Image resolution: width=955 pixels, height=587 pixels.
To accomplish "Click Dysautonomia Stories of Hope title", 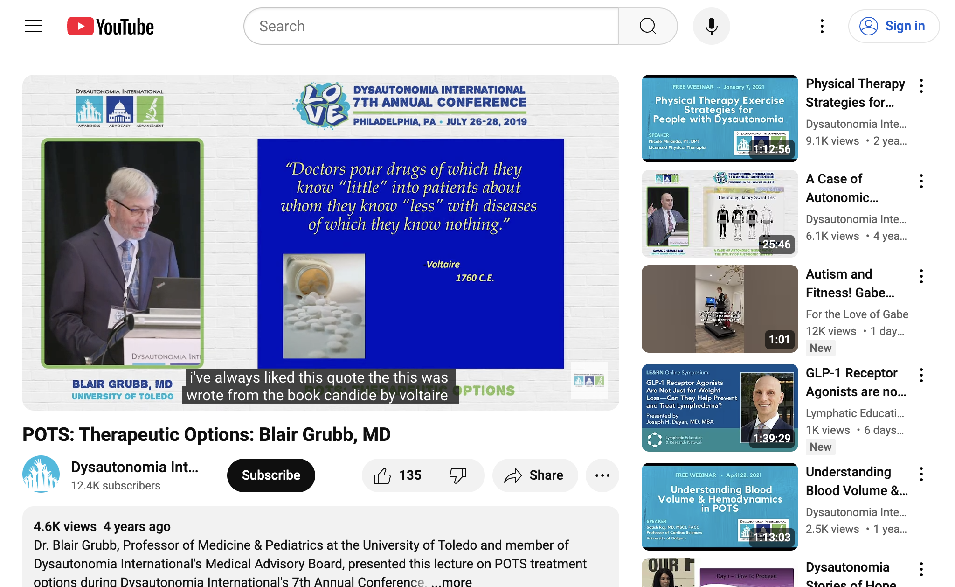I will point(851,575).
